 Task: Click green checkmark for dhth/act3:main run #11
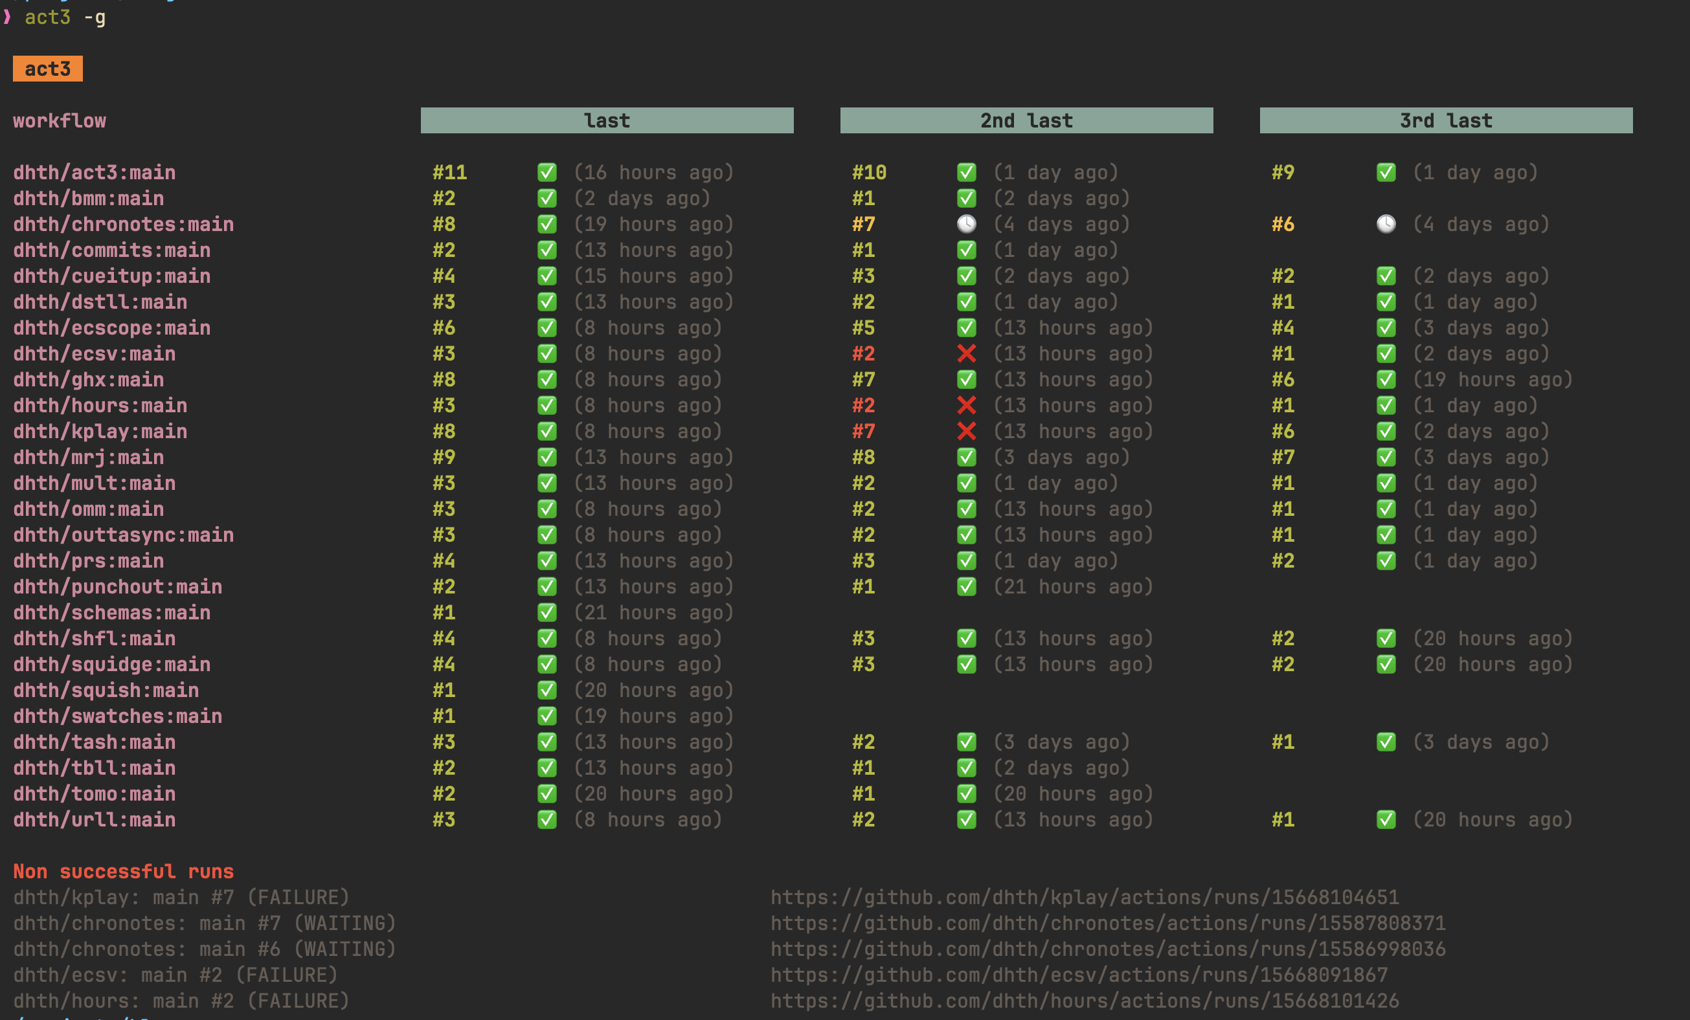pos(546,172)
